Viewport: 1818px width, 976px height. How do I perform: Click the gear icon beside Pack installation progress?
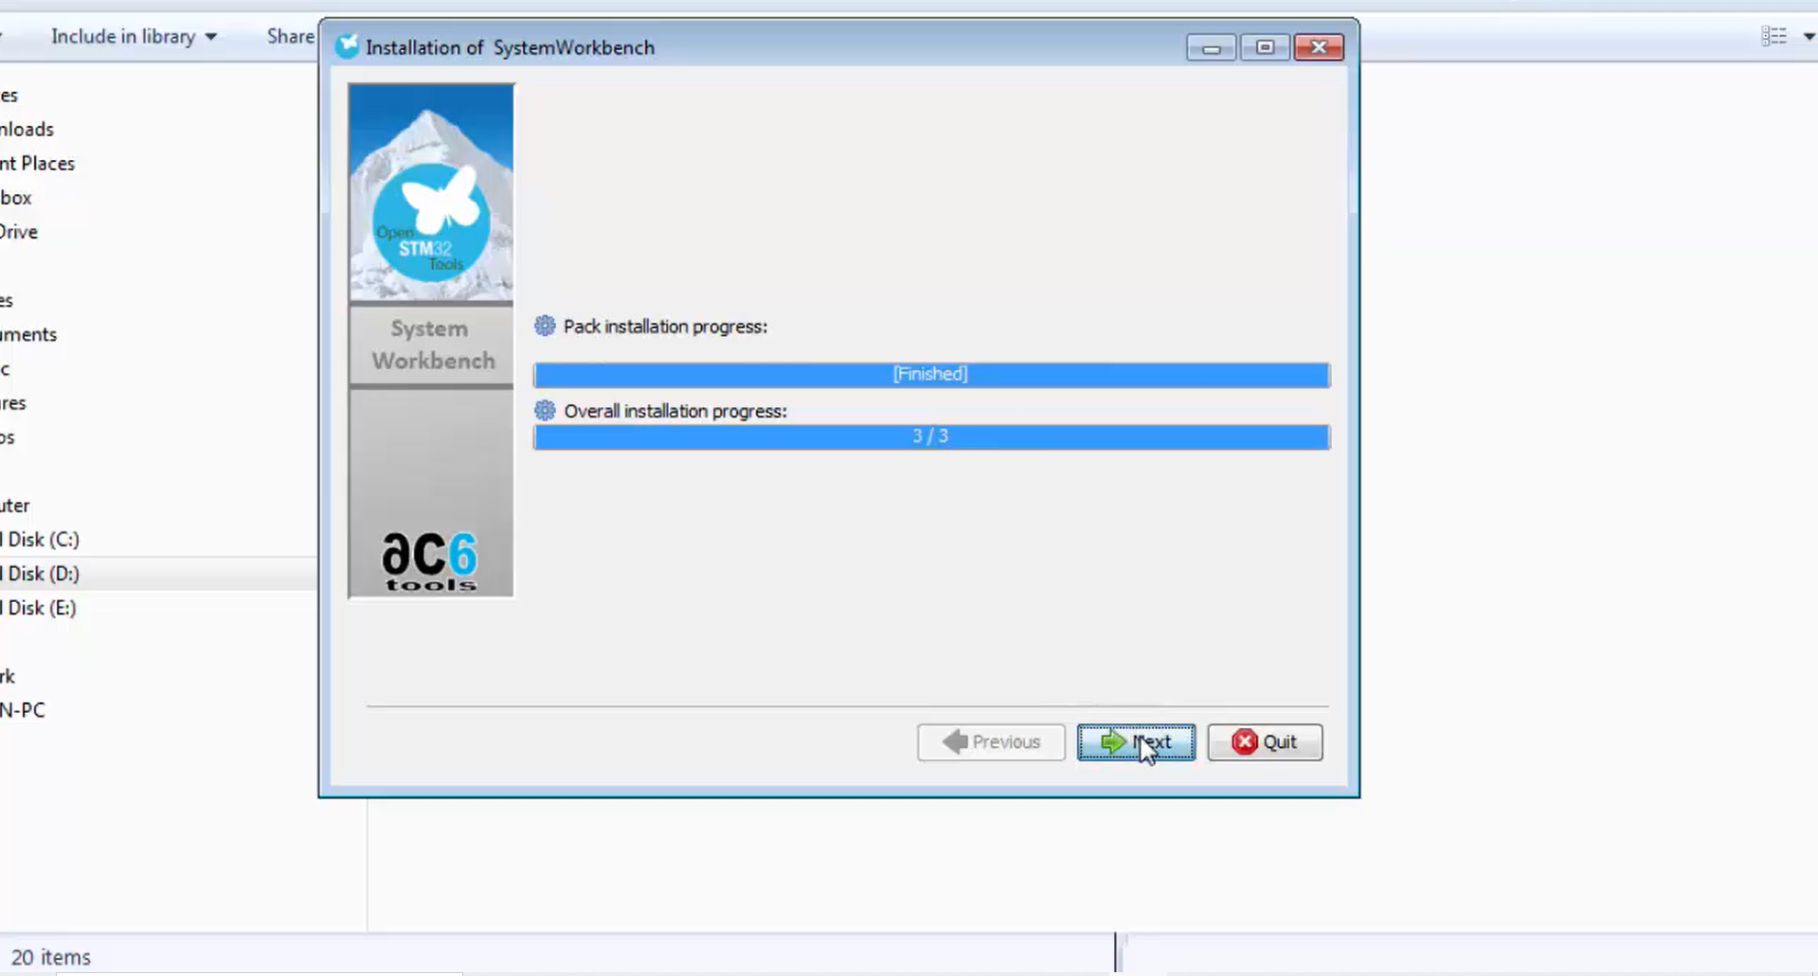[x=545, y=327]
